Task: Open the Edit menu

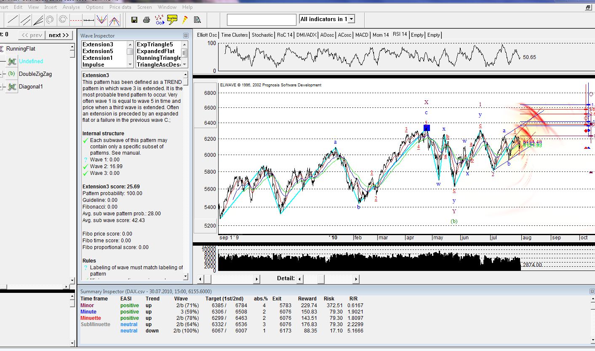Action: (x=18, y=7)
